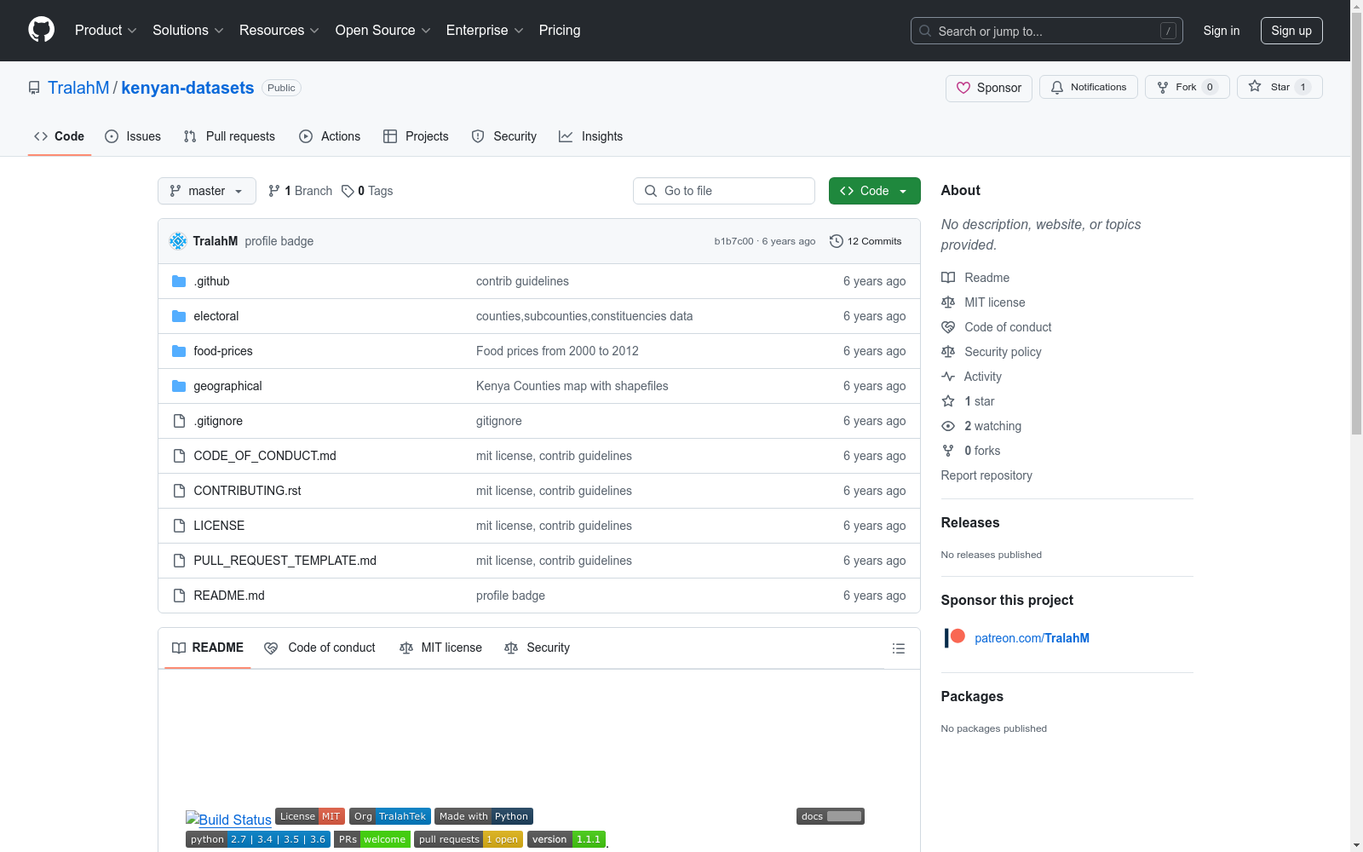Click the PRs welcome badge

(372, 839)
